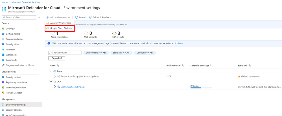Click the Getting started cloud icon
282x116 pixels.
3,34
